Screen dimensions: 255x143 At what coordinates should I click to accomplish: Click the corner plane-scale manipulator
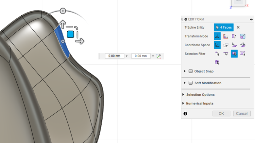[76, 28]
